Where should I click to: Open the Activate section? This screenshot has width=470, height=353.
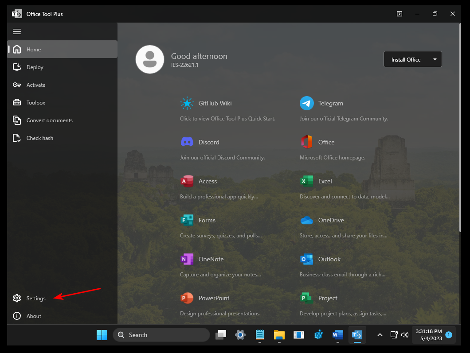pos(63,85)
